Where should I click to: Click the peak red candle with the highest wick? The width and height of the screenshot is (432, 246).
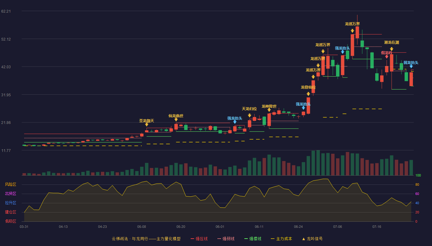pyautogui.click(x=357, y=32)
